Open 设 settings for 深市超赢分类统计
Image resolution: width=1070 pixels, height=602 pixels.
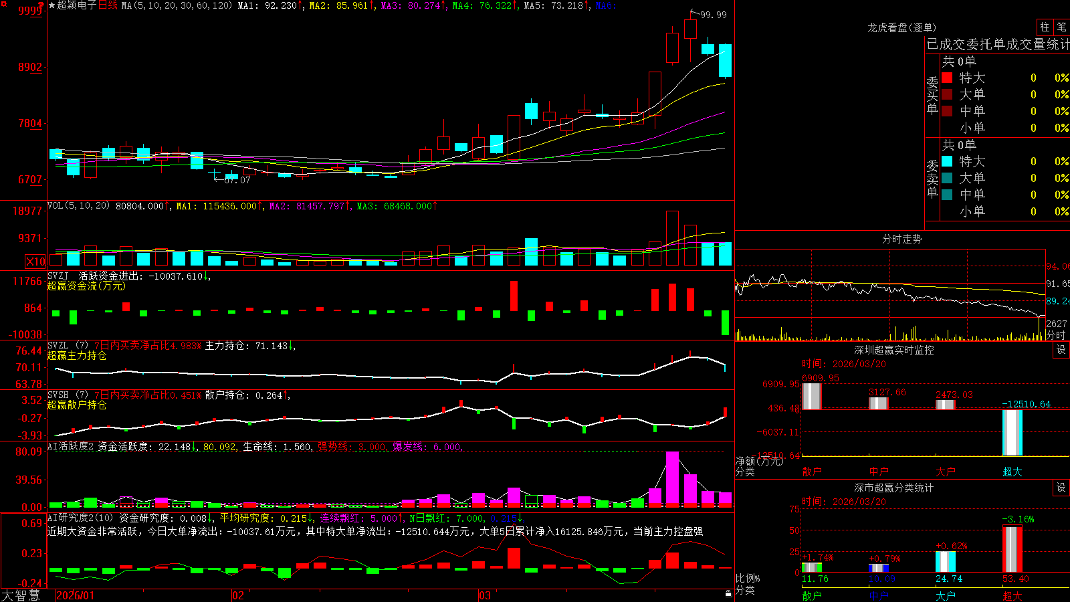pos(1061,488)
